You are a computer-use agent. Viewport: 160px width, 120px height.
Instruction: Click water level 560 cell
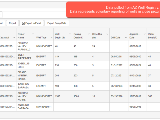pos(153,96)
